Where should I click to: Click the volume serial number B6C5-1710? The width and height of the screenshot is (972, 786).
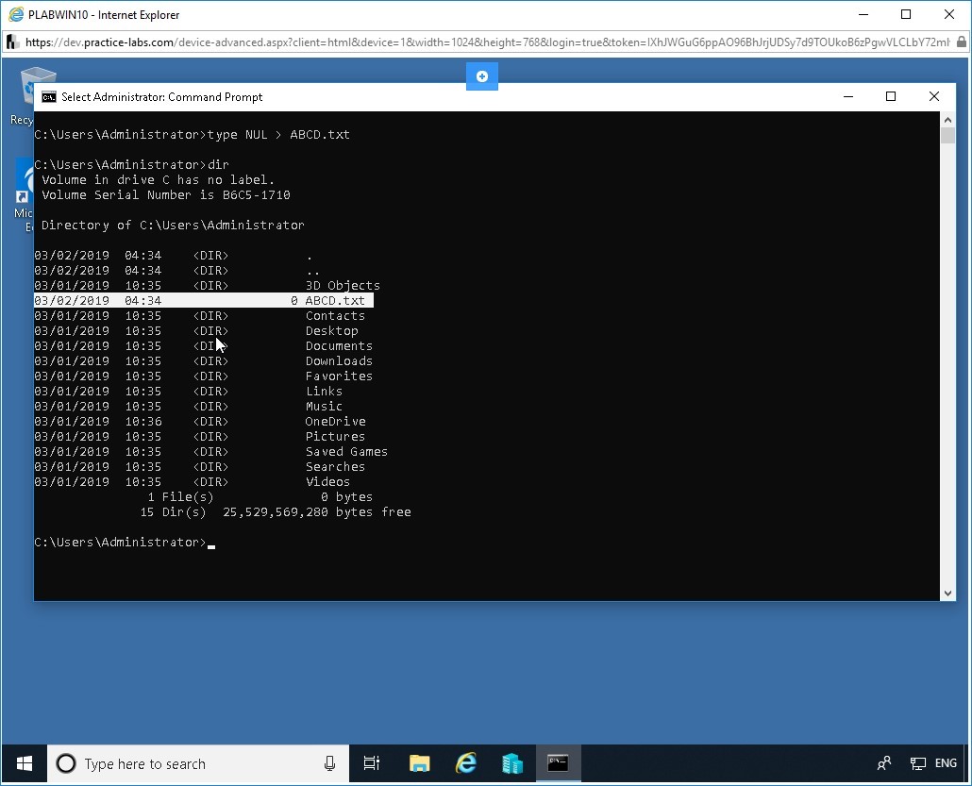click(257, 195)
